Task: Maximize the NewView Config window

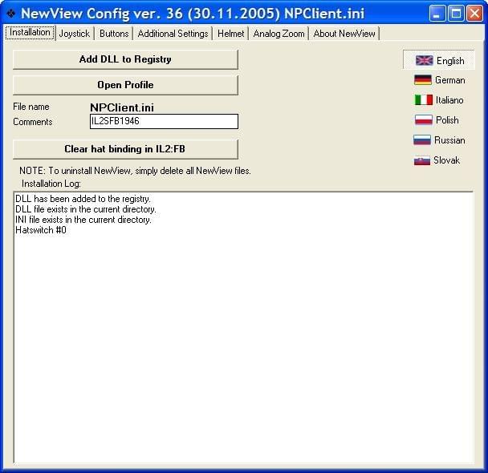Action: pyautogui.click(x=455, y=14)
